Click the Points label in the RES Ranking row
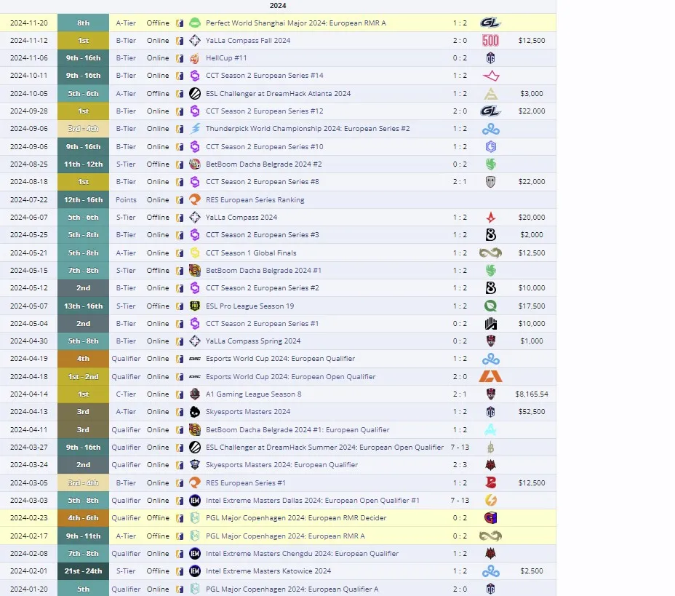This screenshot has height=596, width=675. 126,200
